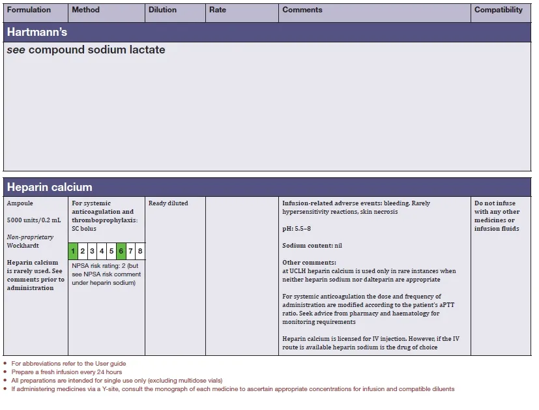
Task: Click the green box numbered 6
Action: click(x=121, y=251)
